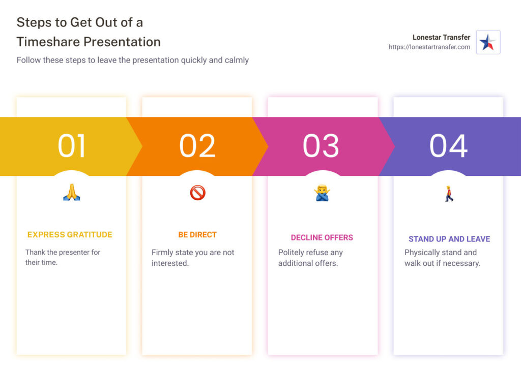Select the yellow 01 step arrow
Screen dimensions: 521x370
tap(72, 146)
